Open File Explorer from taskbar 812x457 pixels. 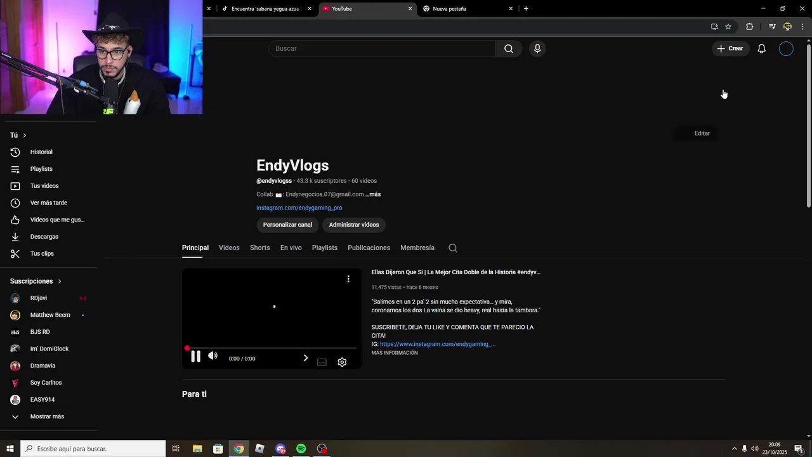pos(197,449)
